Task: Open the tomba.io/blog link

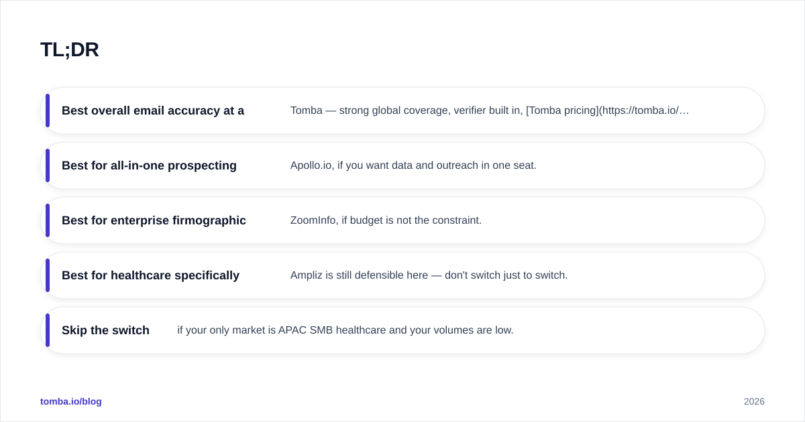Action: tap(71, 401)
